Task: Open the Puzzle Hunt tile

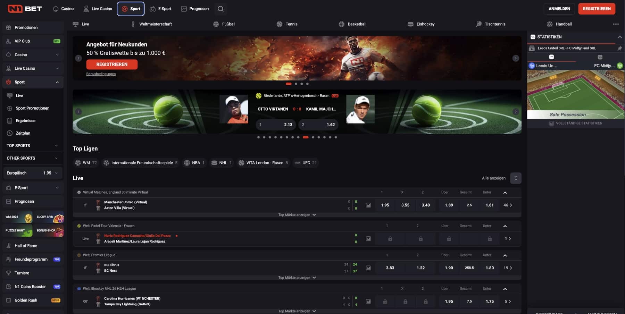Action: 18,230
